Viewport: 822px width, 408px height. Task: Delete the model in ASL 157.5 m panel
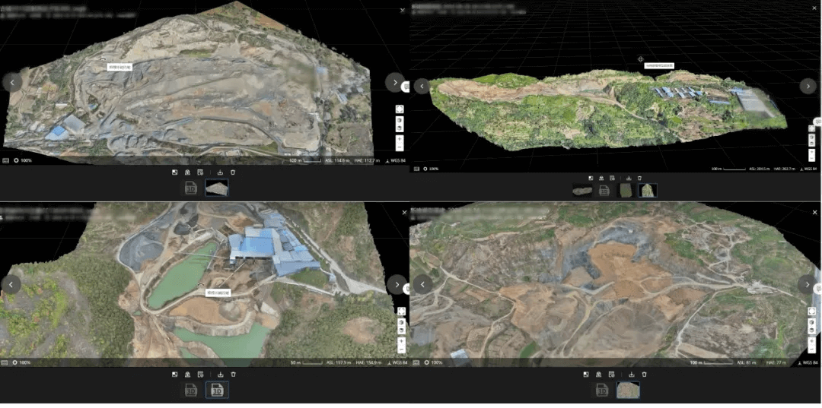click(234, 375)
